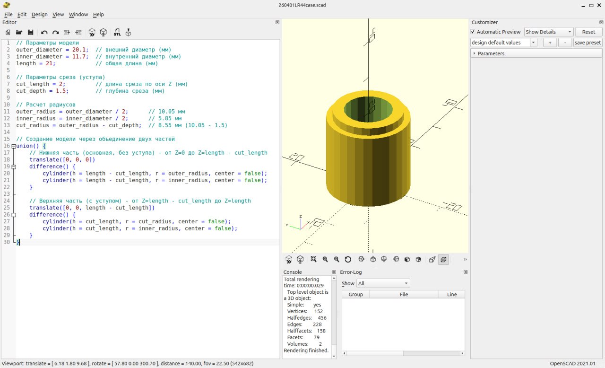The height and width of the screenshot is (368, 605).
Task: Toggle orthogonal projection in the viewport toolbar
Action: pyautogui.click(x=443, y=259)
